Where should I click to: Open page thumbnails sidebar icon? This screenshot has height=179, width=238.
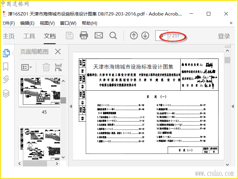tap(6, 53)
